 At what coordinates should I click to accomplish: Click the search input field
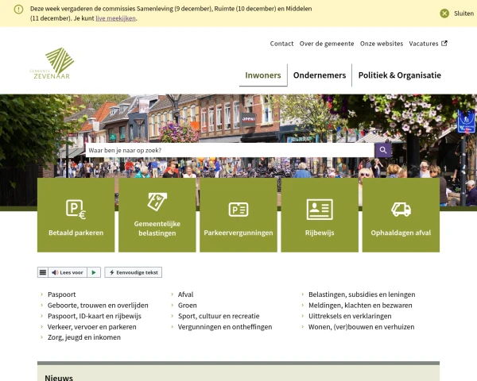click(229, 150)
